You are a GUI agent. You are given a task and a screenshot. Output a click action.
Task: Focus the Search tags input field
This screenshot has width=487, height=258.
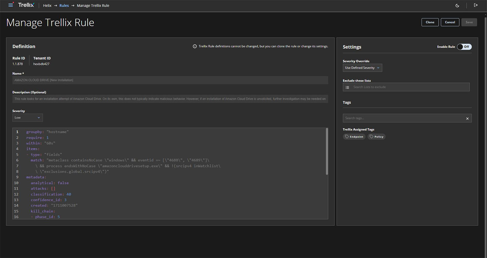pyautogui.click(x=403, y=118)
